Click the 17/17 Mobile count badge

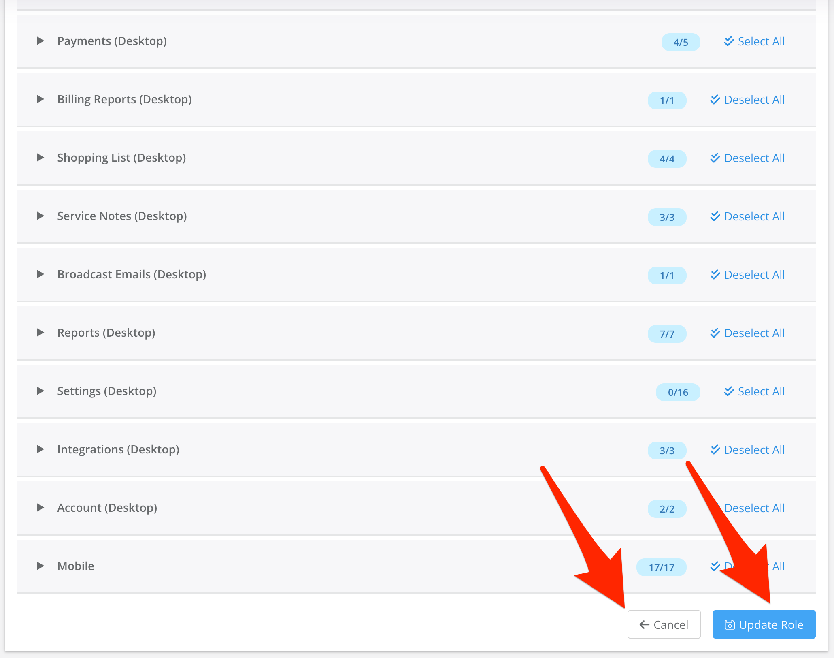661,567
